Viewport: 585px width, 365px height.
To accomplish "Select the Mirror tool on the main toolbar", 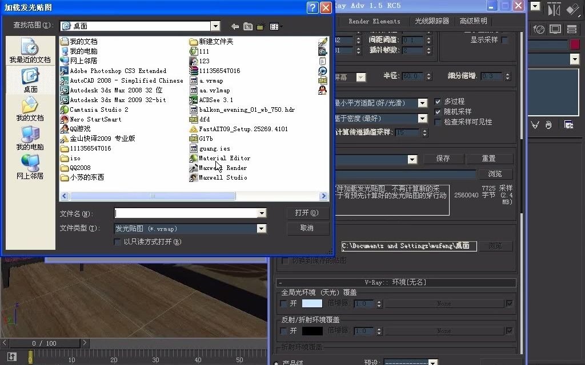I will point(554,10).
